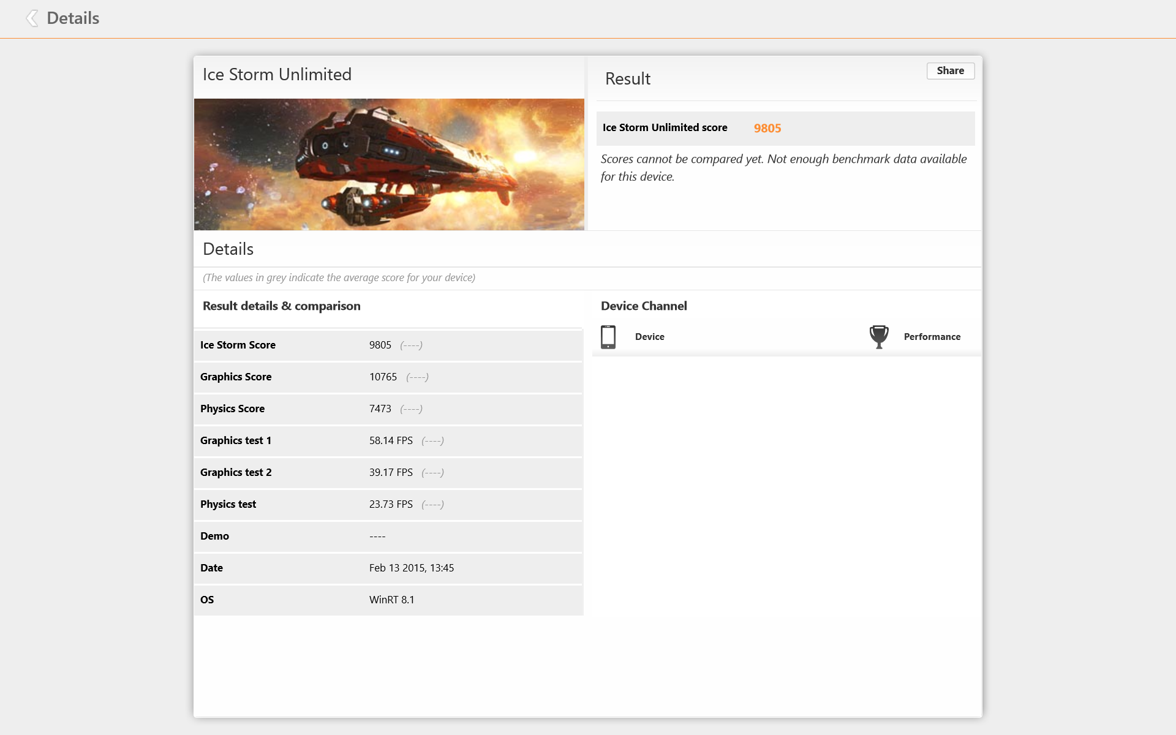Click the Share button
This screenshot has height=735, width=1176.
(950, 71)
